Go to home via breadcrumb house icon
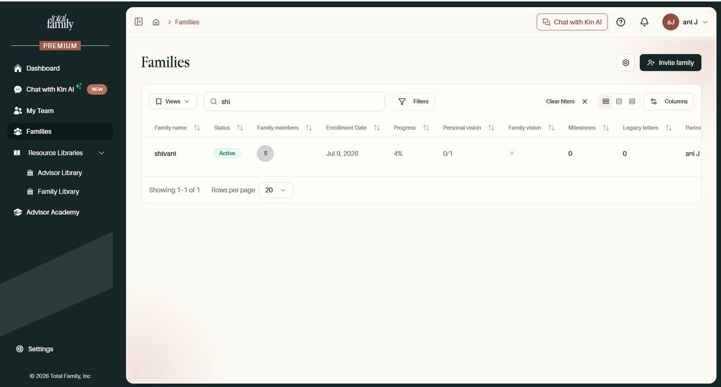Viewport: 721px width, 387px height. (156, 22)
